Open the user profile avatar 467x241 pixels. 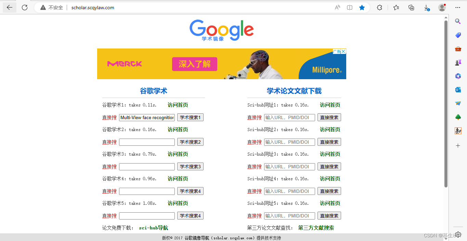(442, 8)
